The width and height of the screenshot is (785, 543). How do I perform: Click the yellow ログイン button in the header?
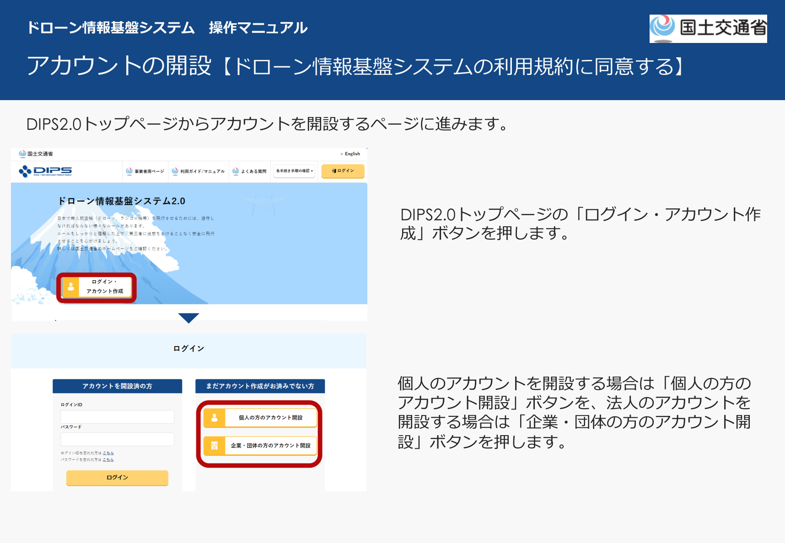[x=343, y=171]
